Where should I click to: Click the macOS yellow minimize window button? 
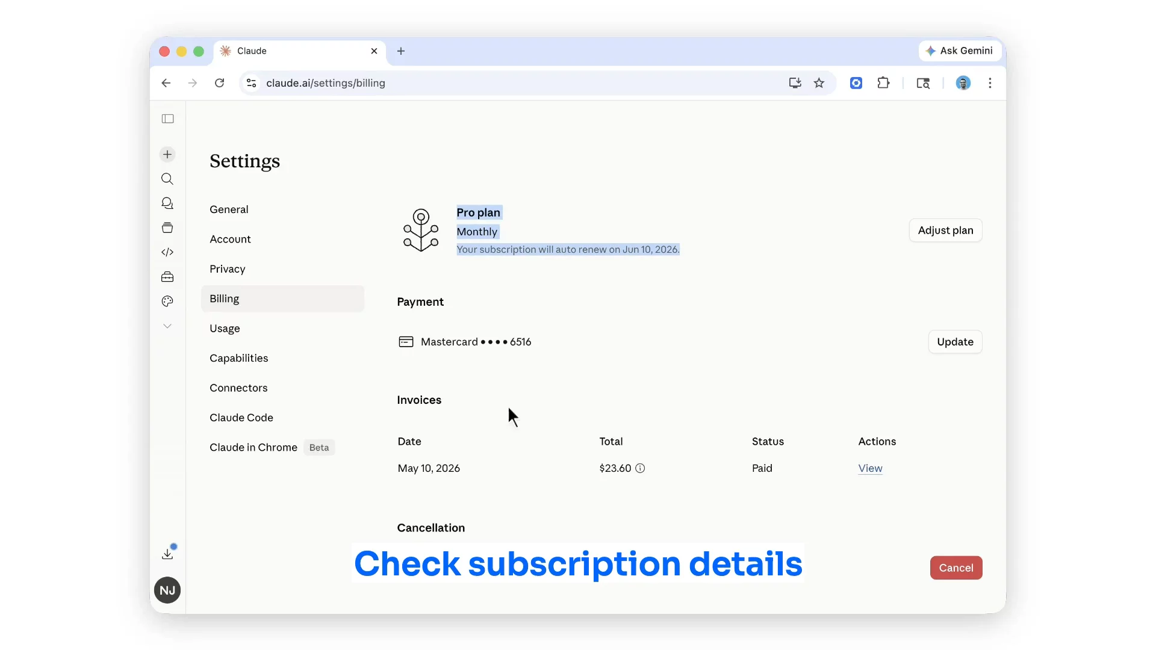pos(181,51)
